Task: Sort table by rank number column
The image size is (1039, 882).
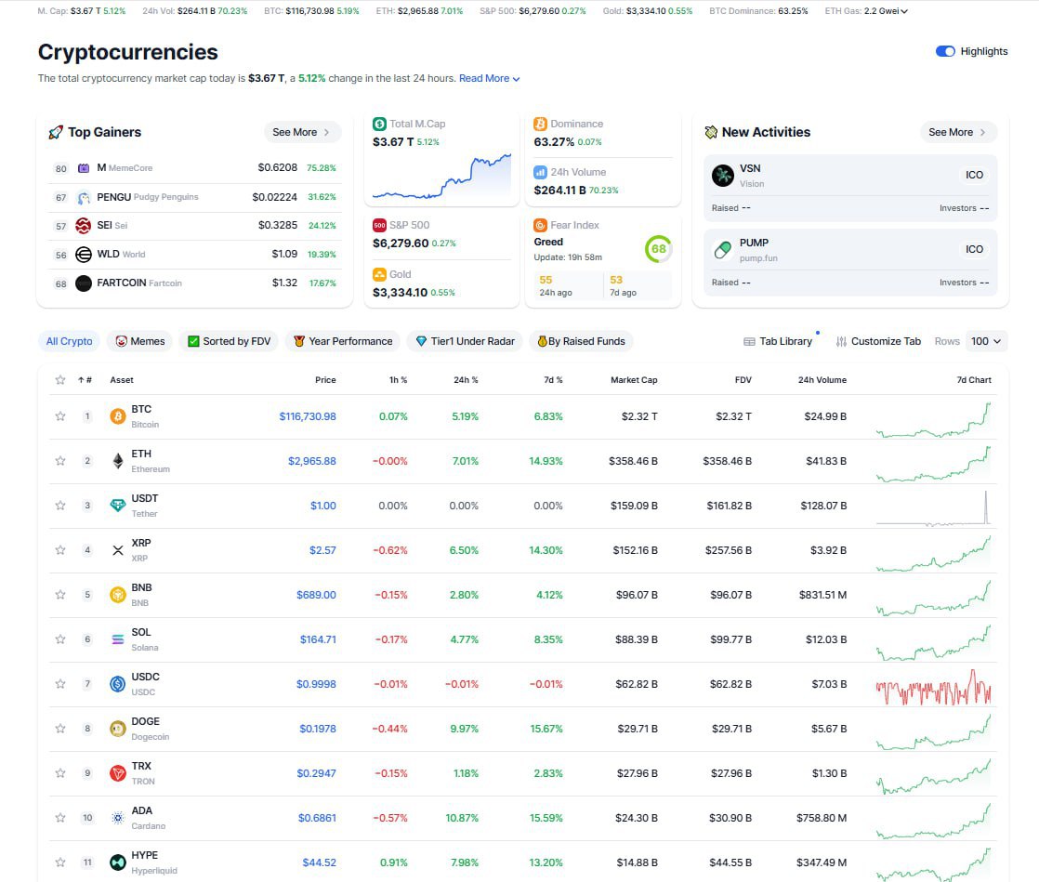Action: pyautogui.click(x=85, y=380)
